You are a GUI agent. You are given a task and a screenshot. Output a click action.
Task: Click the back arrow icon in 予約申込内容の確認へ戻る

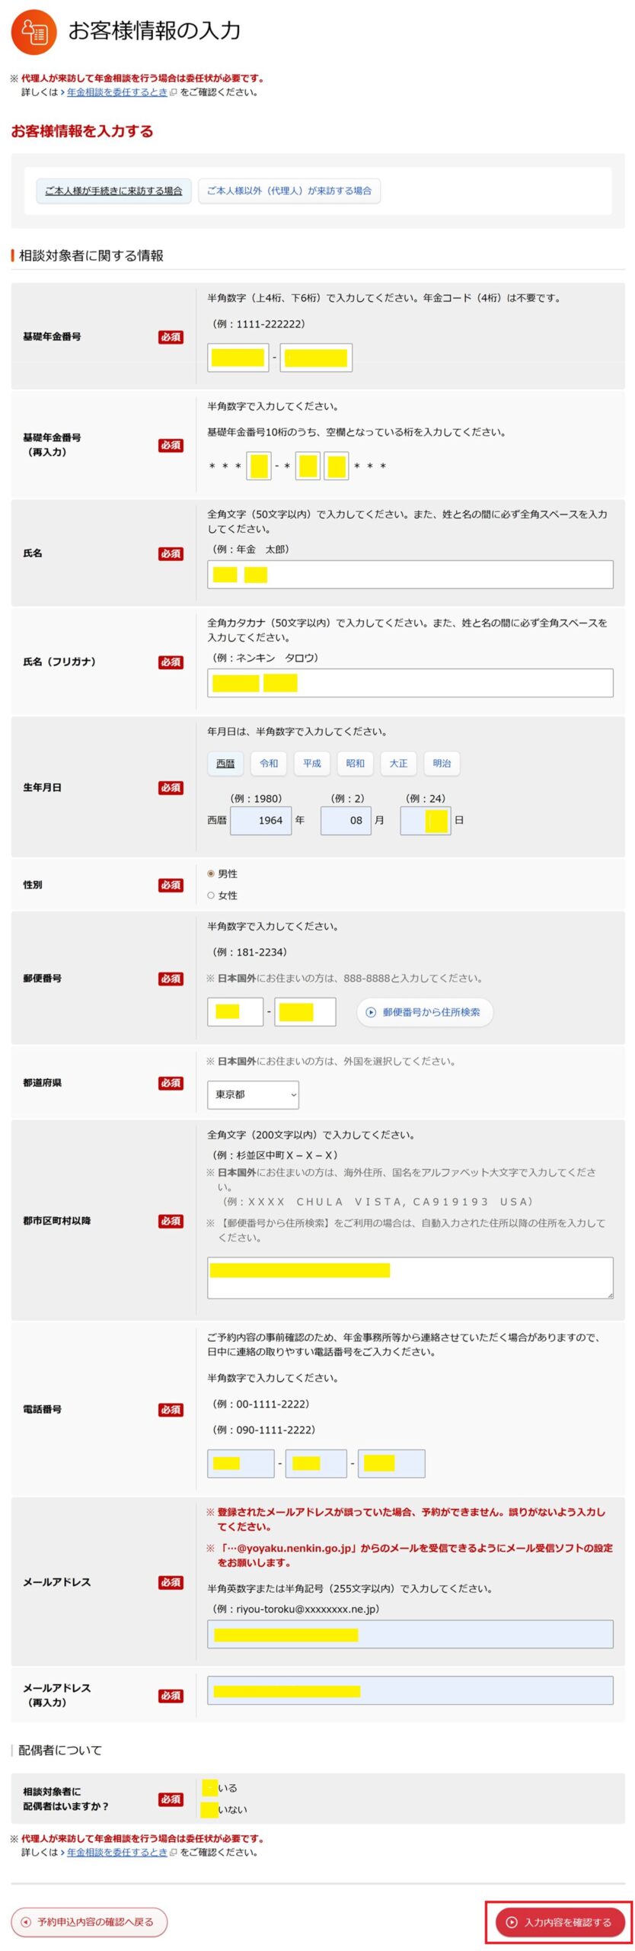pyautogui.click(x=26, y=1922)
